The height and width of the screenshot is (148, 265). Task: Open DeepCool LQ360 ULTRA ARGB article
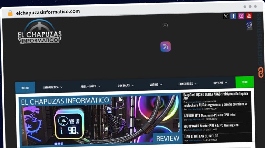(x=215, y=96)
